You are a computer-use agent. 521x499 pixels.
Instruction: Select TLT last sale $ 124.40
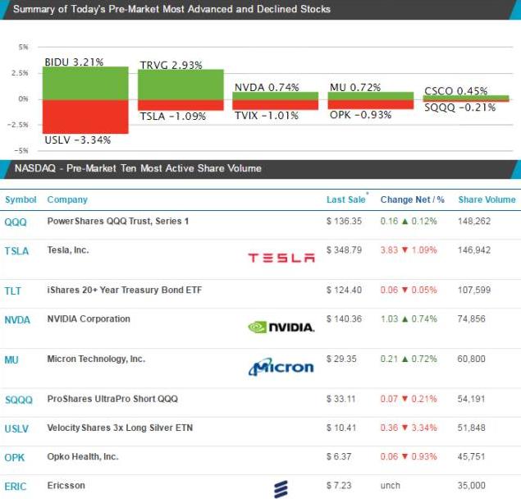click(344, 290)
